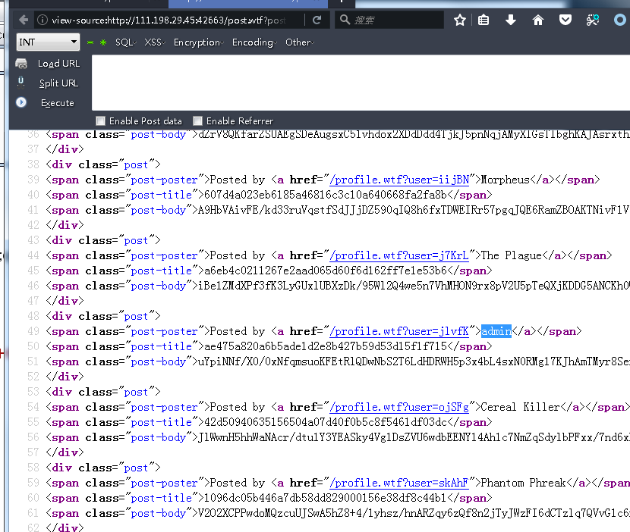Click the green minus icon in HackBar
This screenshot has height=532, width=630.
90,42
